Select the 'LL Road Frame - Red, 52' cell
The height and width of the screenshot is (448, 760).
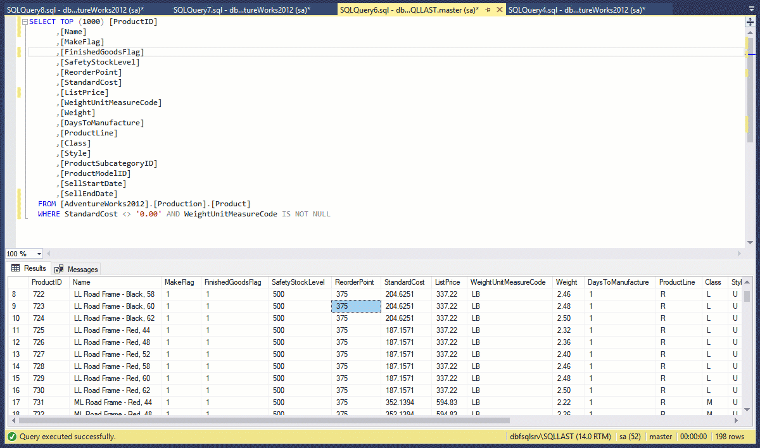pyautogui.click(x=112, y=354)
